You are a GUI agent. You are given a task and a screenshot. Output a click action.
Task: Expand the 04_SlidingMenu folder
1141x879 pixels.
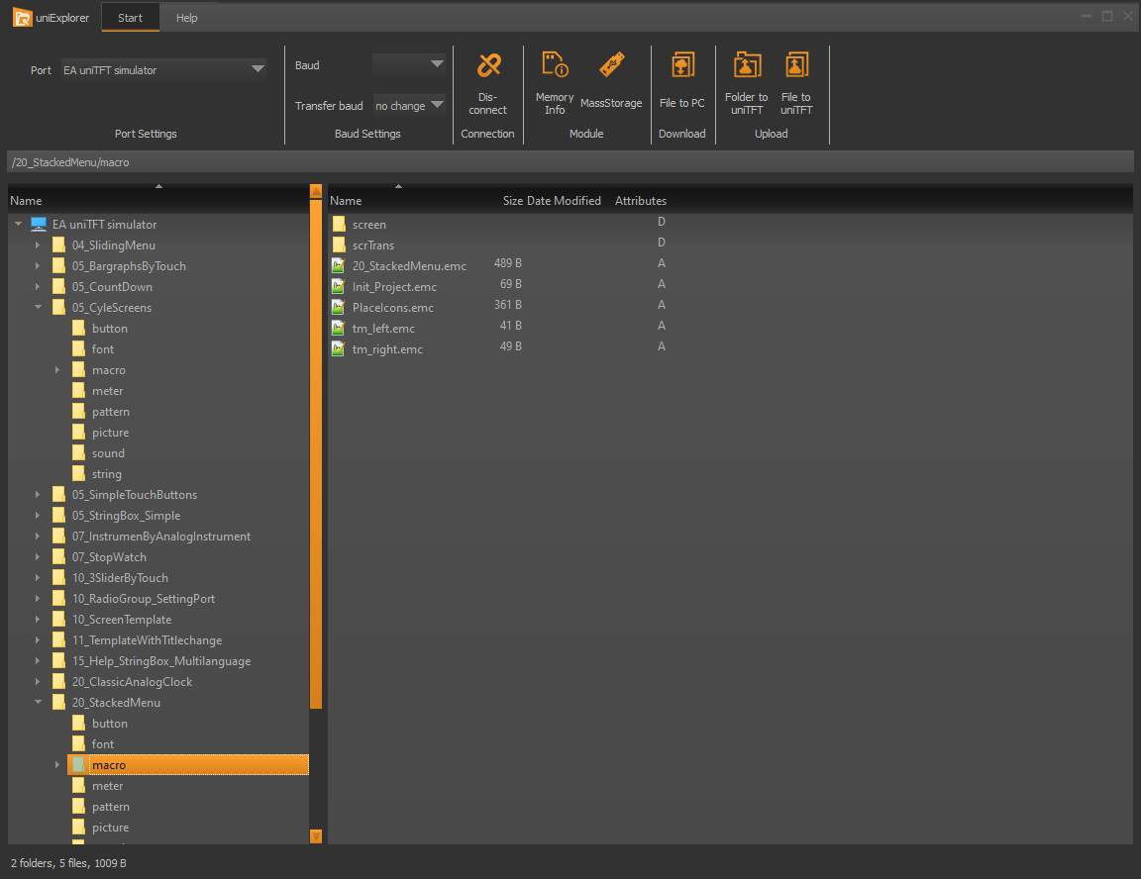click(x=38, y=245)
